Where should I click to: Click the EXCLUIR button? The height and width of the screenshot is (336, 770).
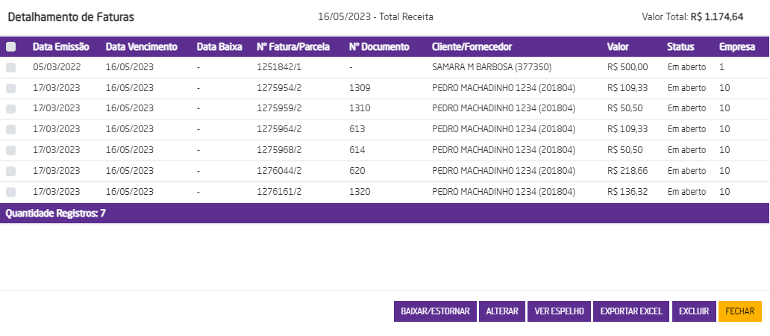[694, 311]
